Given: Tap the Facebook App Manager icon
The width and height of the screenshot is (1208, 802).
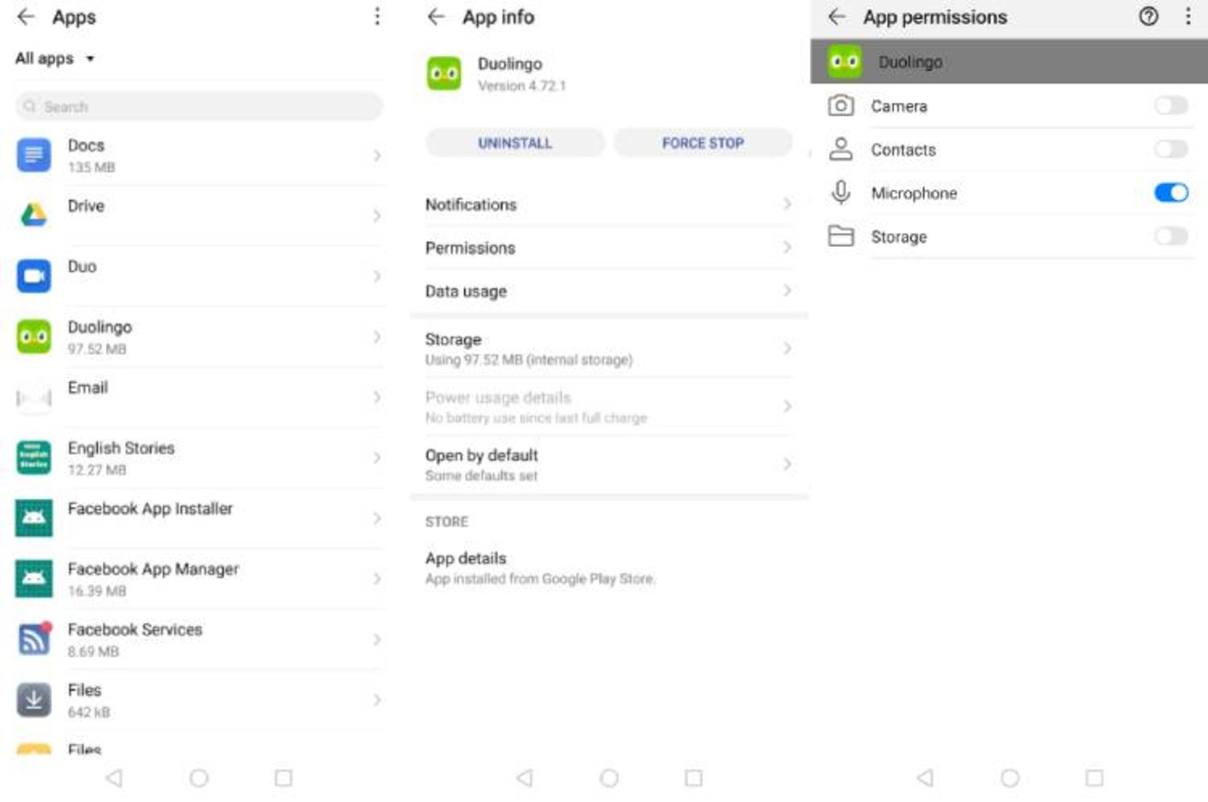Looking at the screenshot, I should pyautogui.click(x=33, y=578).
